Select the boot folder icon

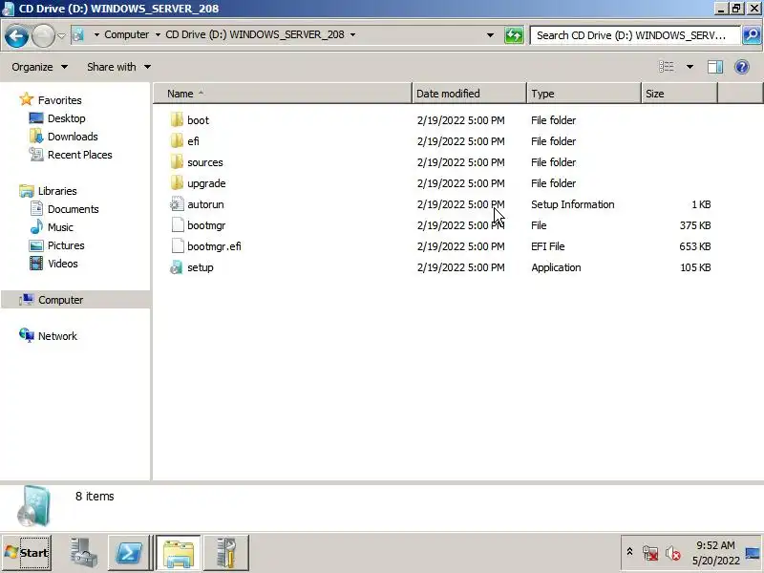tap(177, 120)
